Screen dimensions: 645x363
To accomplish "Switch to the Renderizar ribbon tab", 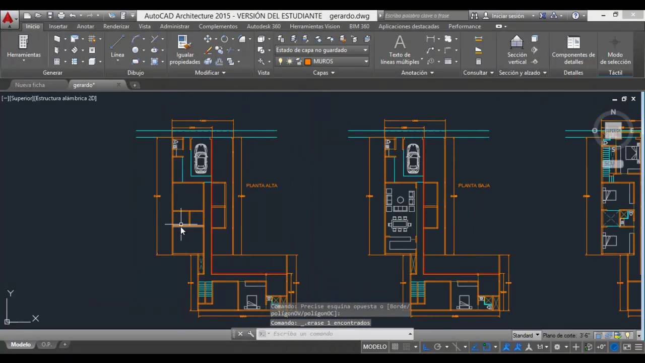I will pos(116,26).
